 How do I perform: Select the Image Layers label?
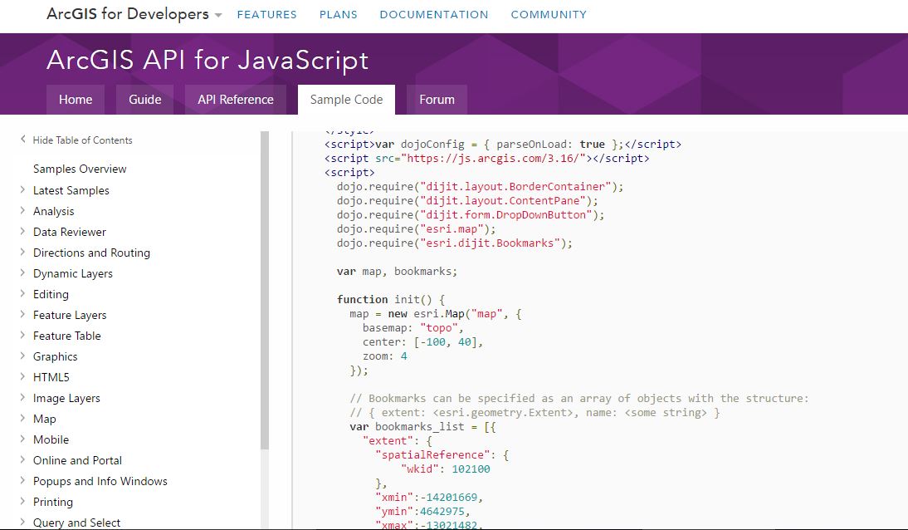66,398
